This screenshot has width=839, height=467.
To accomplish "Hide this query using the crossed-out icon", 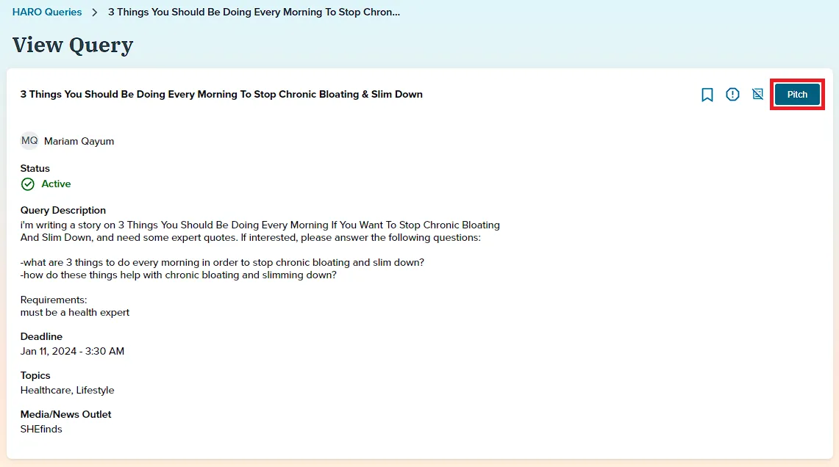I will [x=757, y=95].
